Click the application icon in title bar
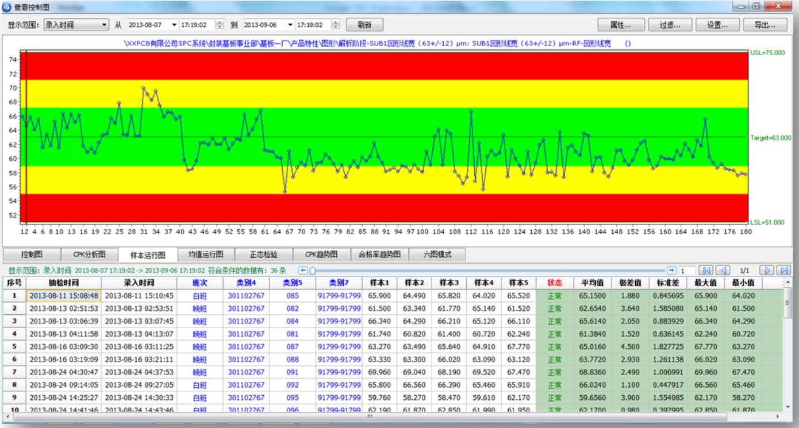 [x=6, y=6]
